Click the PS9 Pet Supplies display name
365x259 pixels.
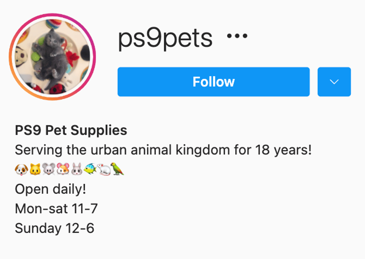point(71,130)
